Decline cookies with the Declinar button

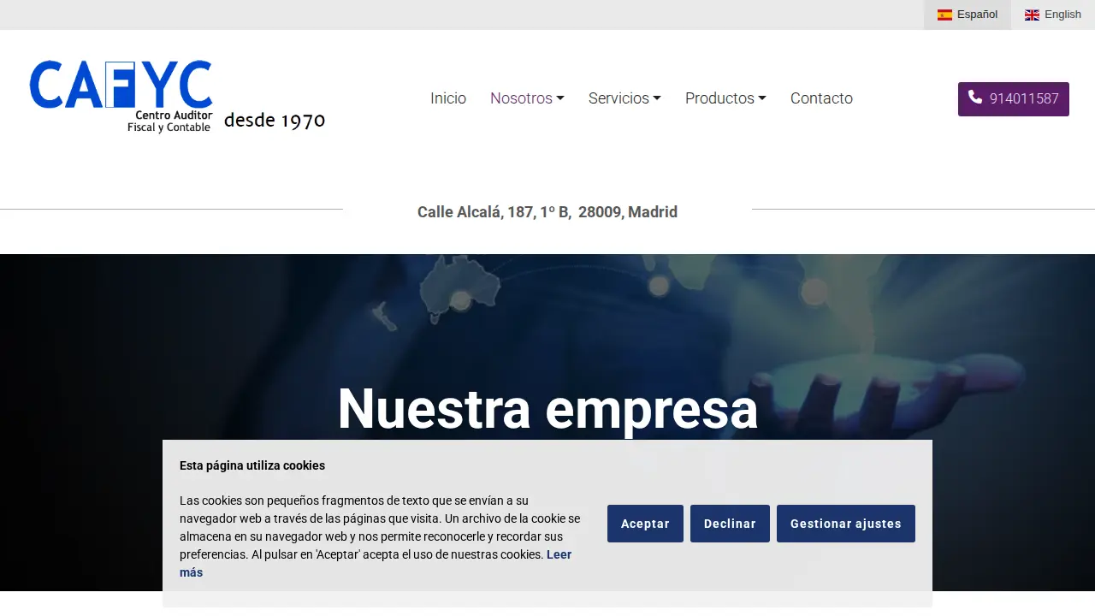pos(730,524)
